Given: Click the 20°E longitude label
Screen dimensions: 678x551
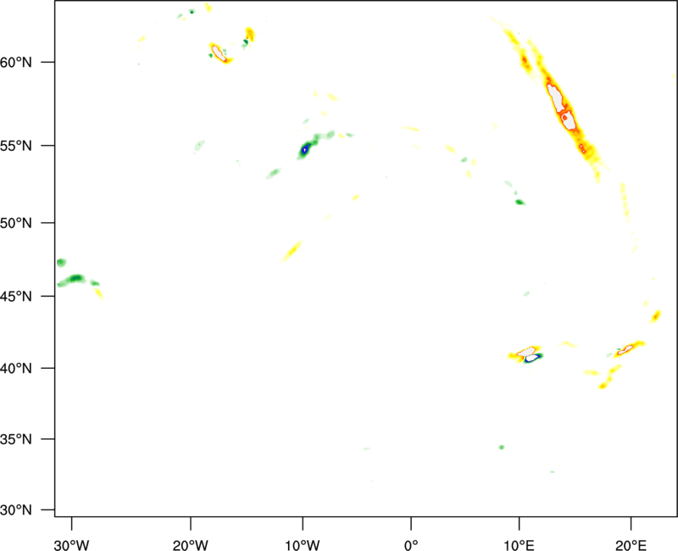Looking at the screenshot, I should (x=631, y=545).
